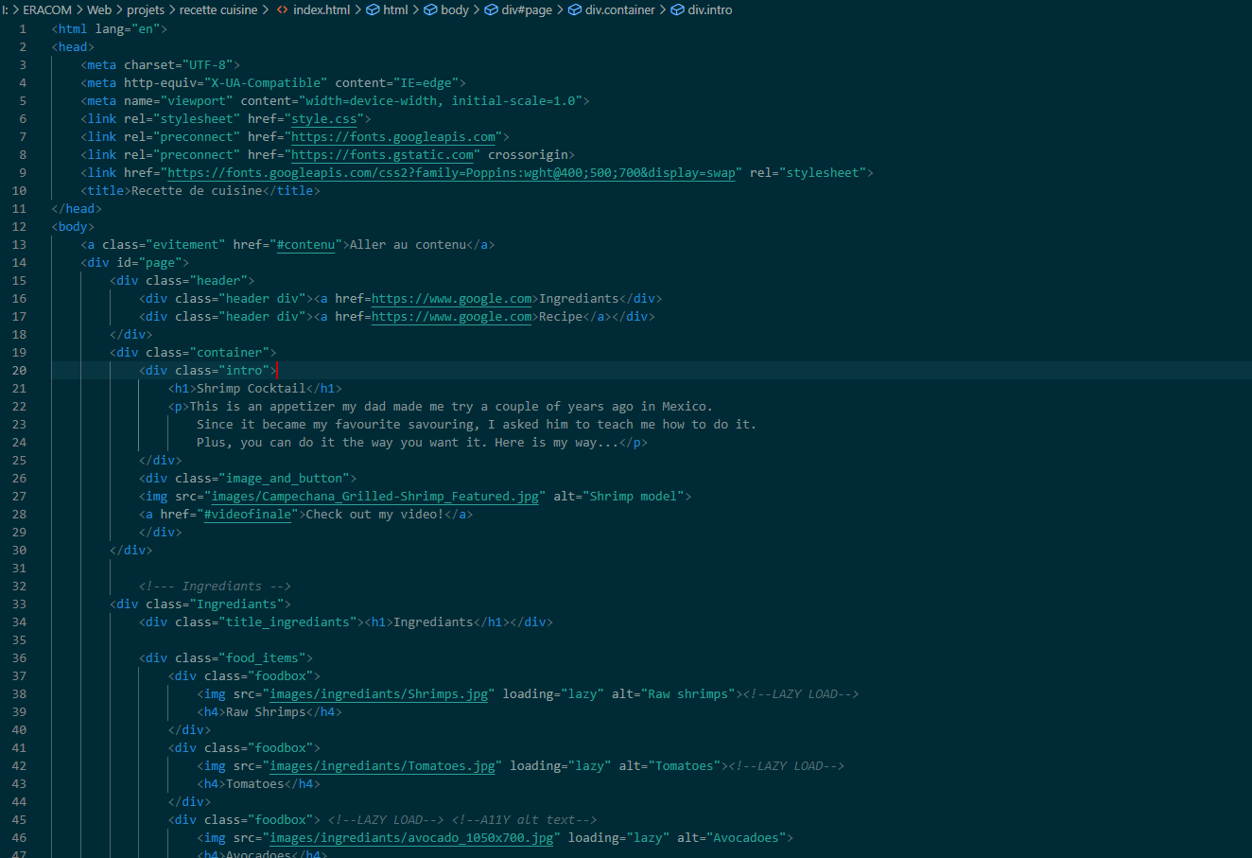
Task: Follow the style.css stylesheet link
Action: [324, 119]
